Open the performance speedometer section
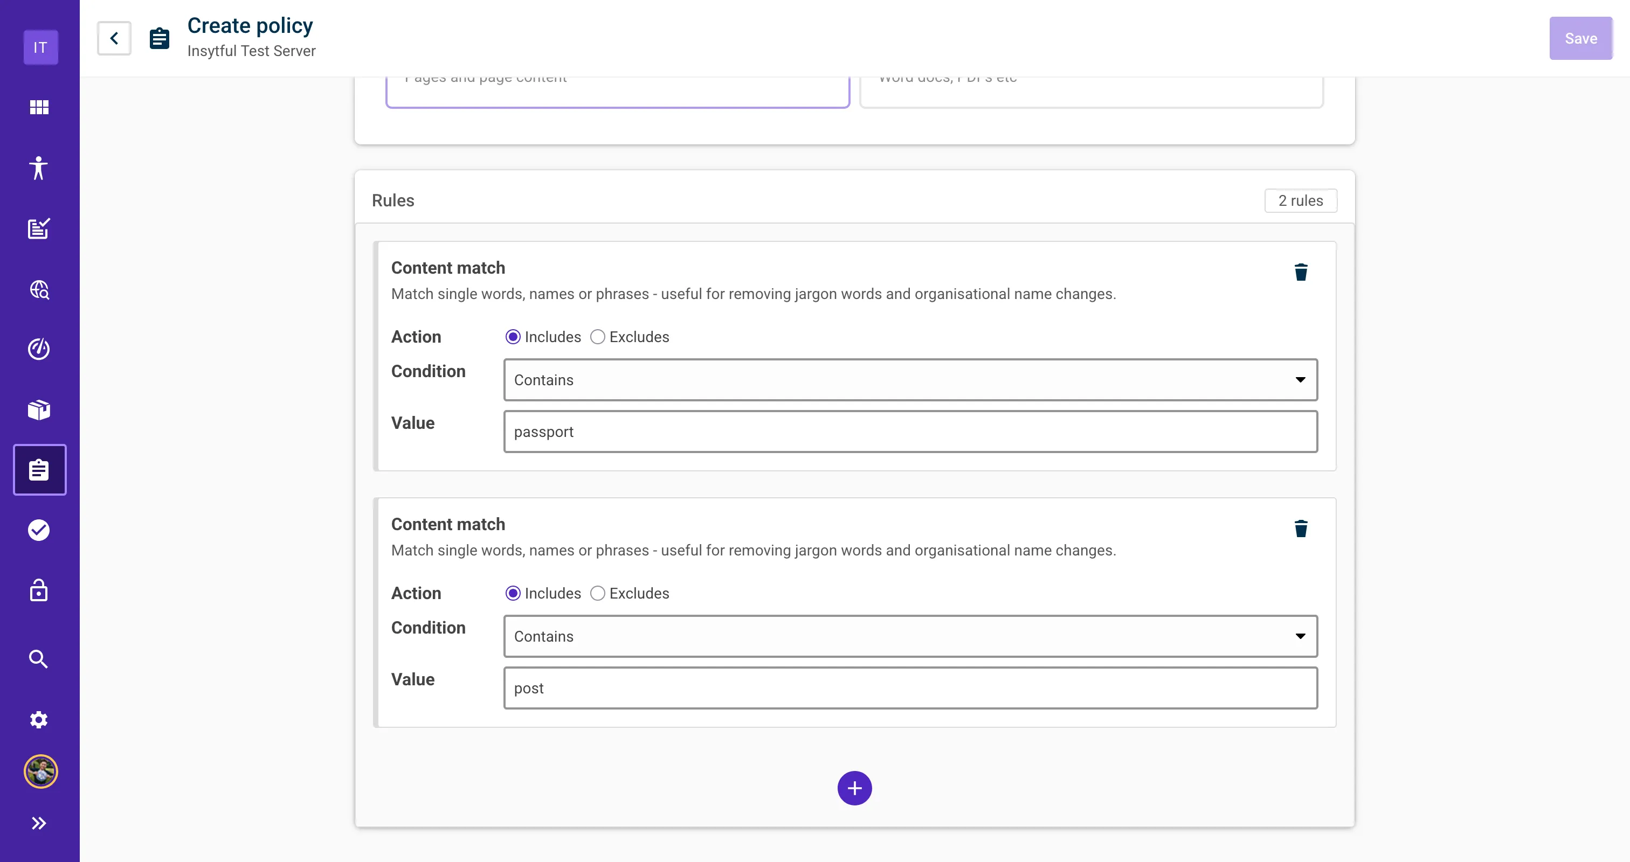Image resolution: width=1630 pixels, height=862 pixels. click(x=39, y=349)
